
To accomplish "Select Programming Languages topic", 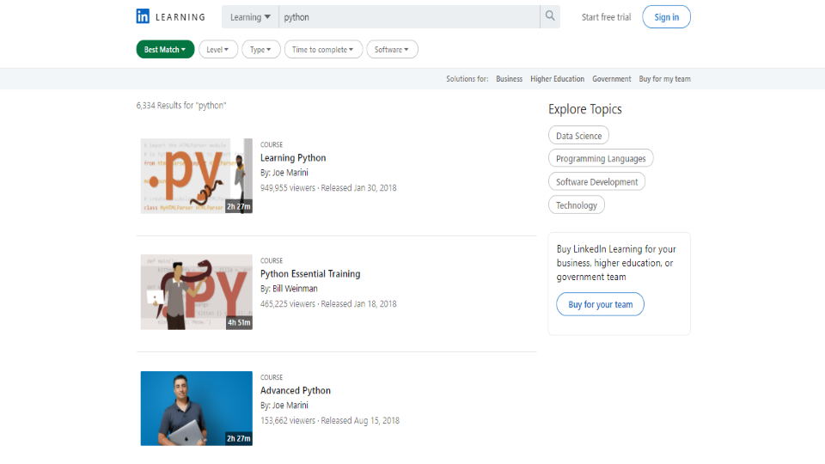I will 601,158.
